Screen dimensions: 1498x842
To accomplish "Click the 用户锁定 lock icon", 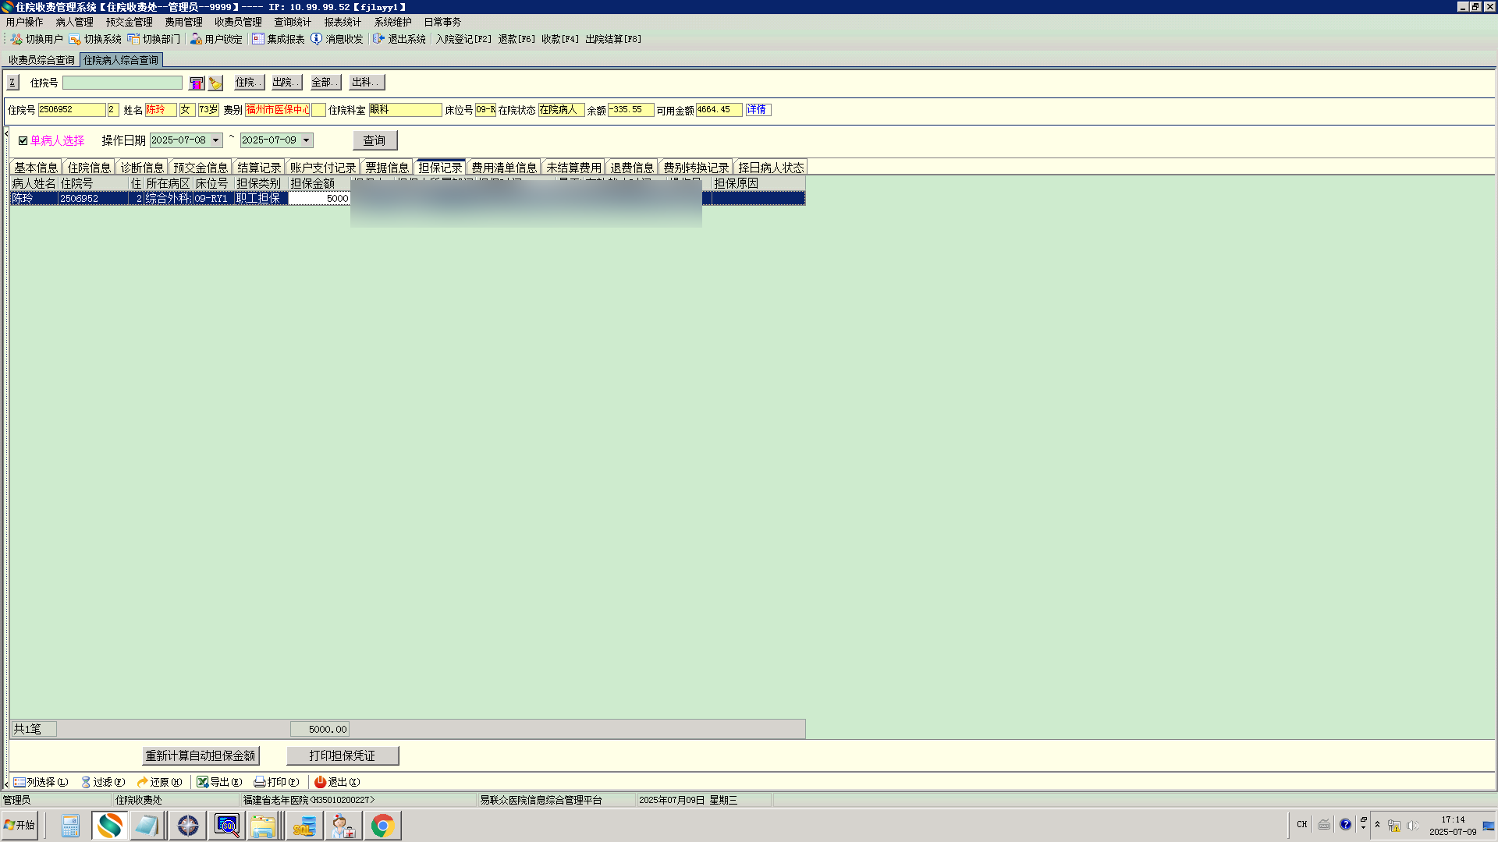I will click(x=196, y=39).
